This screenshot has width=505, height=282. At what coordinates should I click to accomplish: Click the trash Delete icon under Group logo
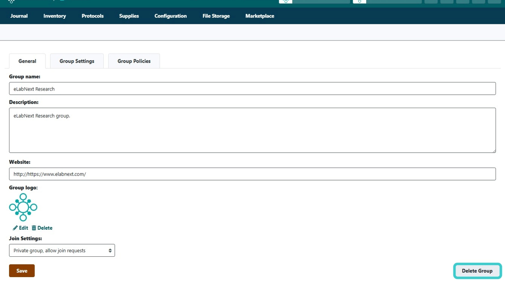(x=34, y=228)
